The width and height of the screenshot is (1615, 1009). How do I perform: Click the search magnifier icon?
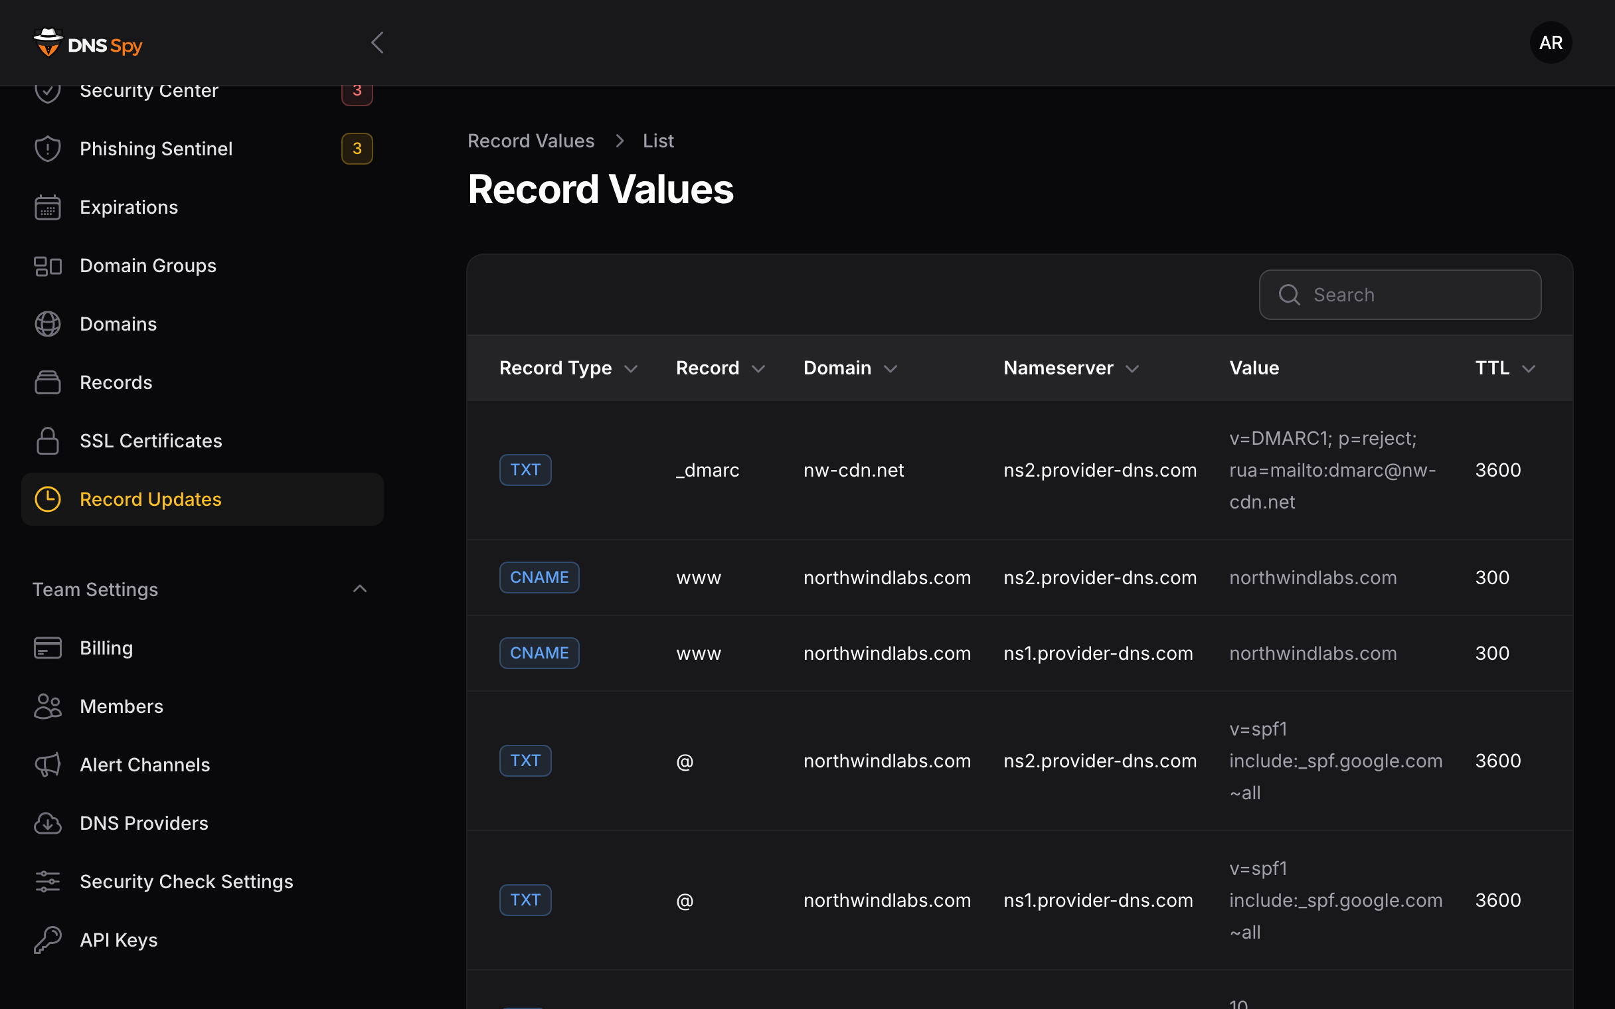(1290, 294)
